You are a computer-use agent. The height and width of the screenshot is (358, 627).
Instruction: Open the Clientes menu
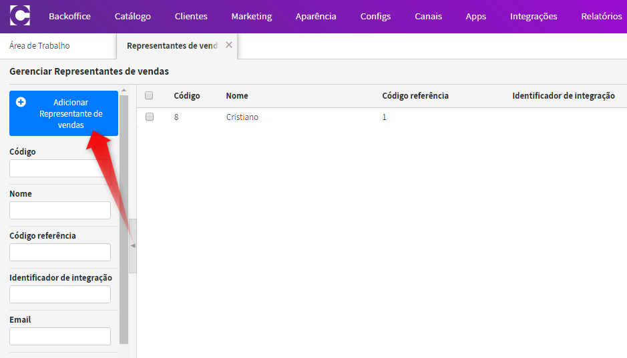click(x=191, y=17)
